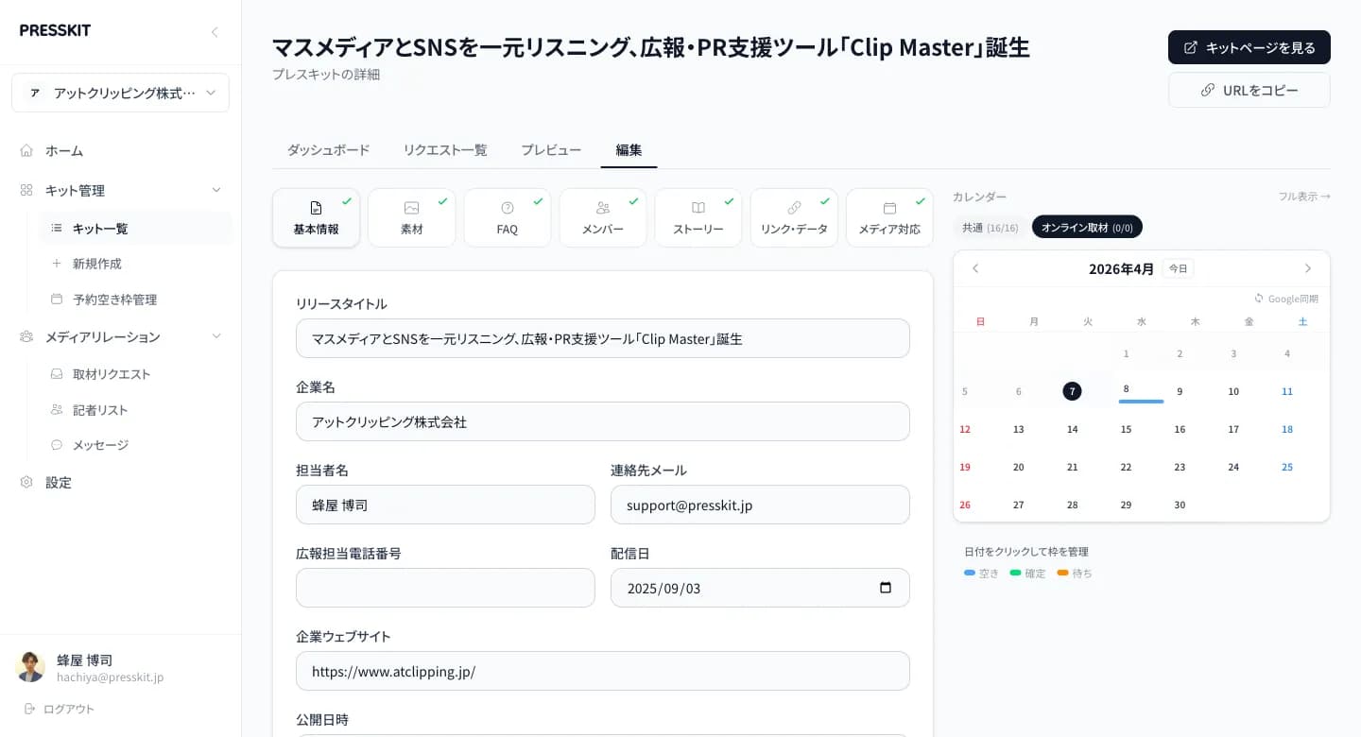Click the 連絡先メール input field
This screenshot has width=1361, height=737.
pyautogui.click(x=760, y=505)
